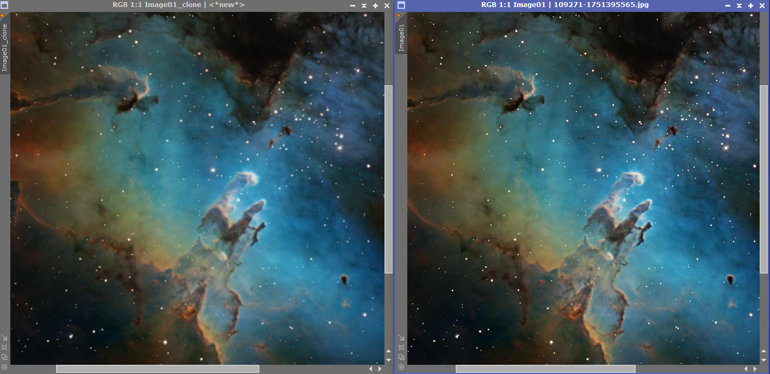Click the title bar text '109271-1751395565.jpg'
This screenshot has width=770, height=374.
[x=601, y=5]
